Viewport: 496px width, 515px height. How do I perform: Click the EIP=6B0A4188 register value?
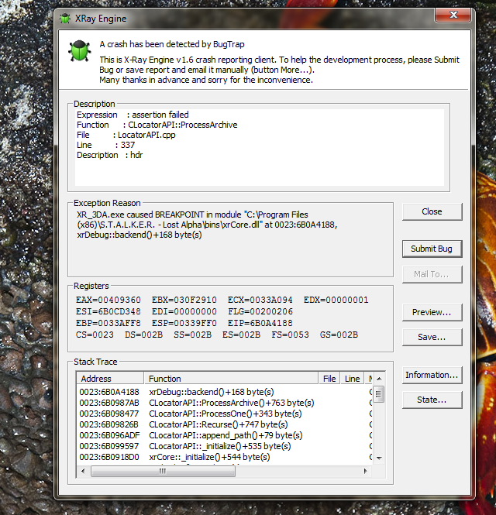[x=260, y=323]
